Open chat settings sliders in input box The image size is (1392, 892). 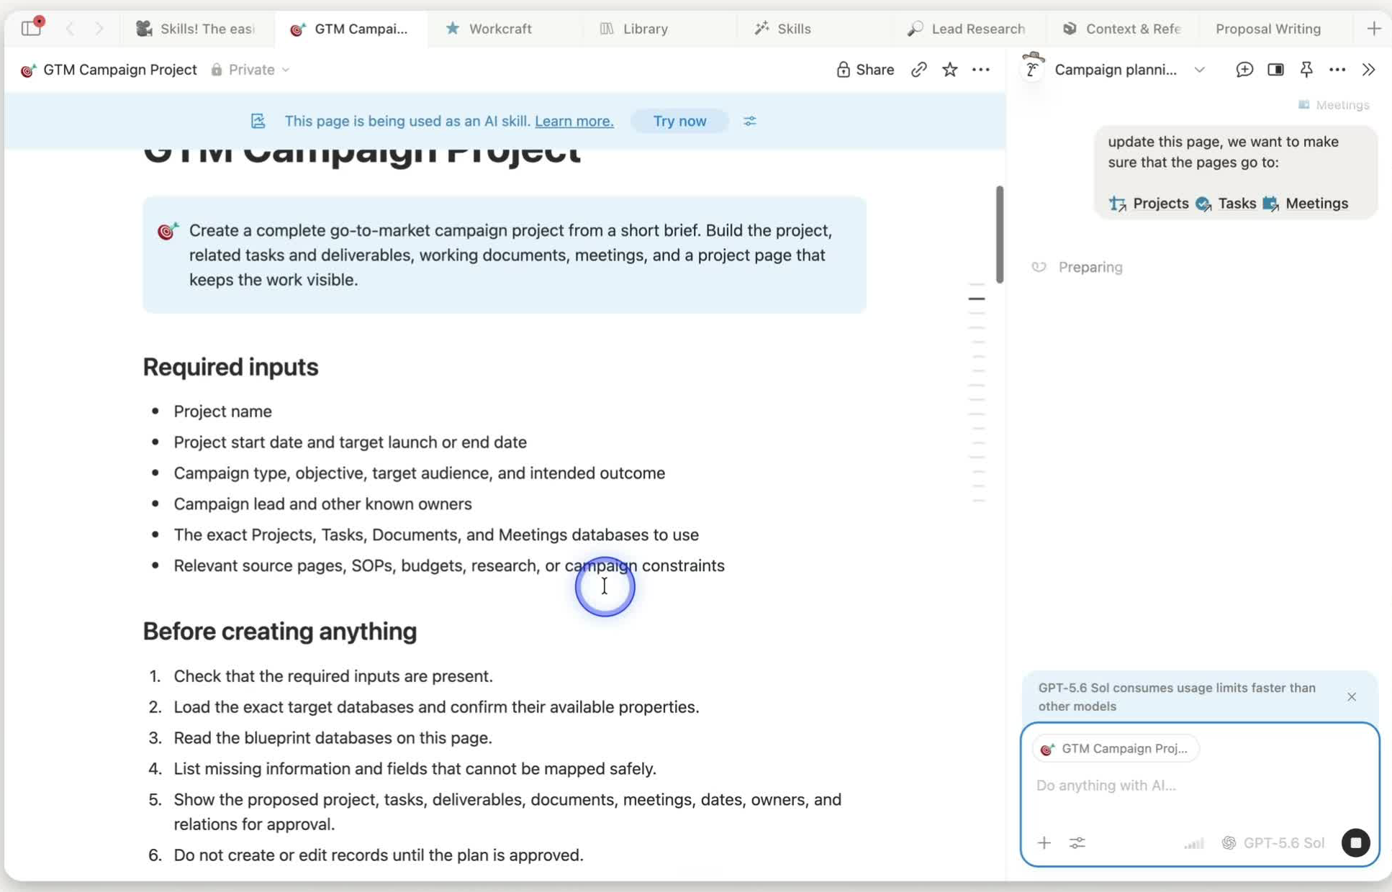(1077, 842)
